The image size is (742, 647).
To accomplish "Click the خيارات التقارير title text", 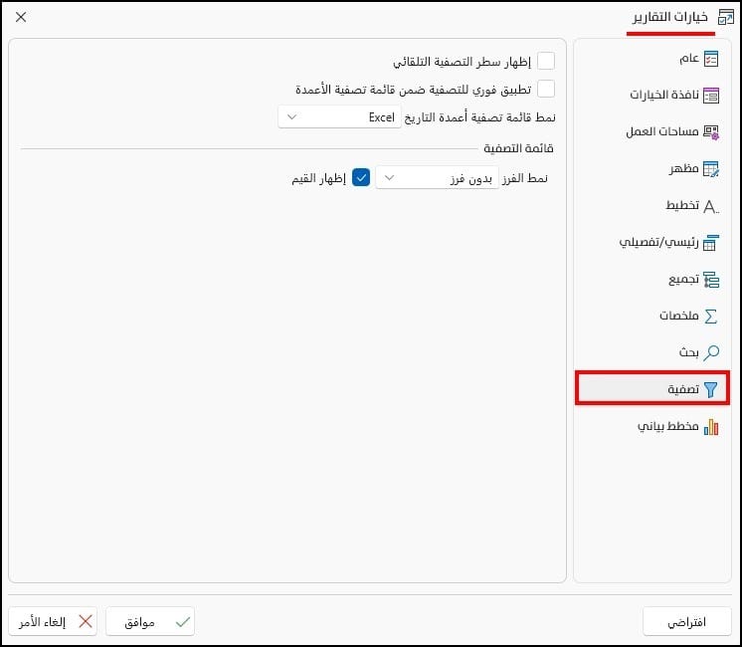I will click(670, 17).
